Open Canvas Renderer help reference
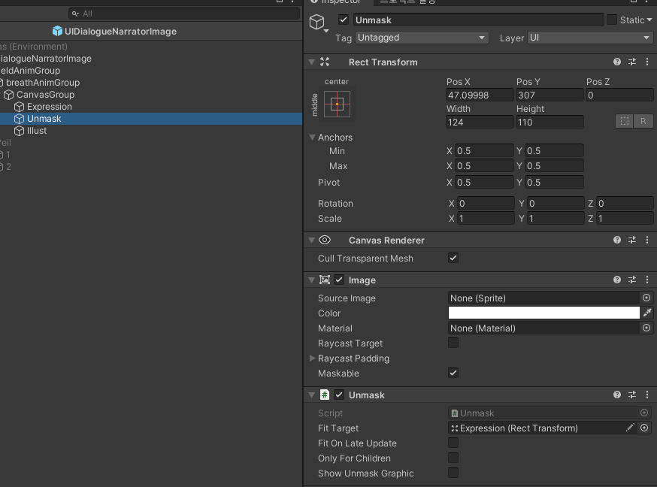 pos(616,240)
